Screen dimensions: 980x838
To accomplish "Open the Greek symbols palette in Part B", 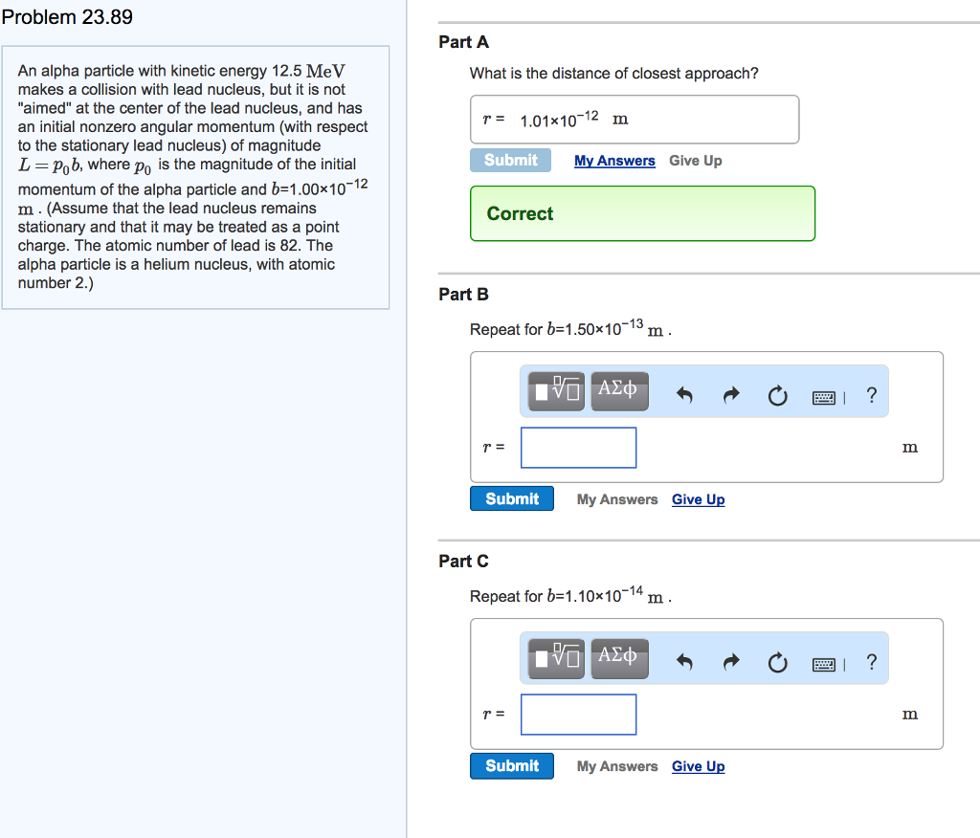I will click(618, 390).
